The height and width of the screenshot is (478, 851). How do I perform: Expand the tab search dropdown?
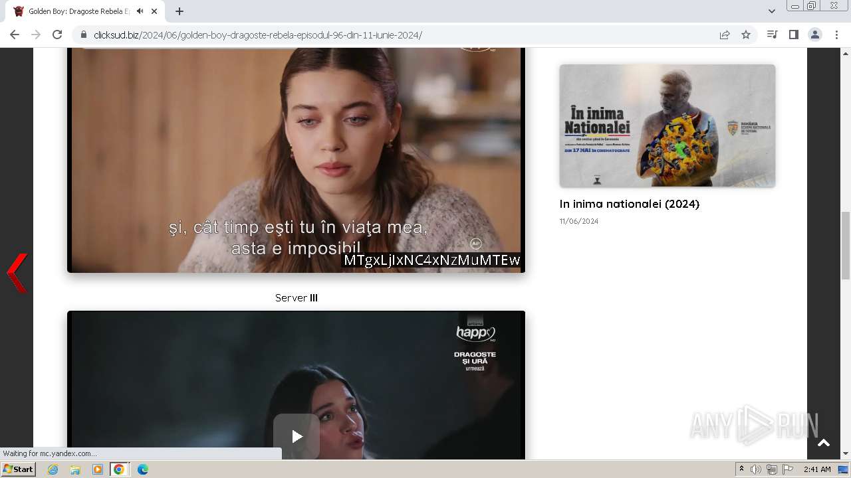click(x=772, y=11)
